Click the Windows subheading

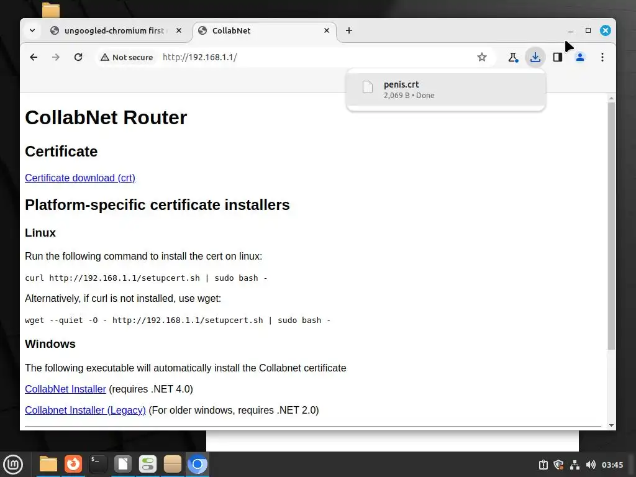click(x=50, y=344)
